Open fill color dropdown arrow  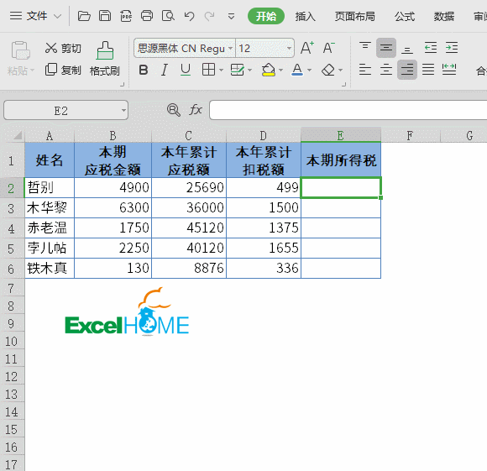[x=280, y=71]
